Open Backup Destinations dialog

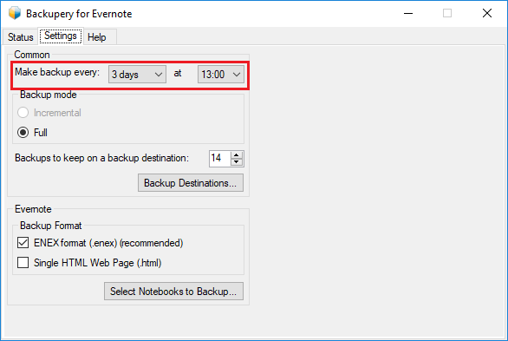191,183
